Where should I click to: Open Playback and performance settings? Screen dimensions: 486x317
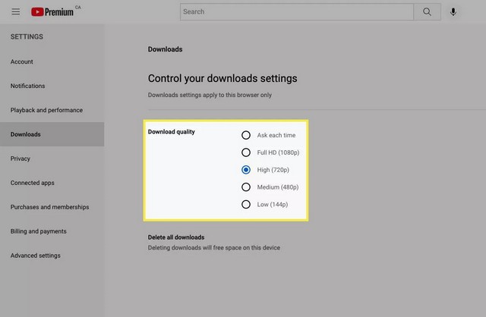(52, 110)
